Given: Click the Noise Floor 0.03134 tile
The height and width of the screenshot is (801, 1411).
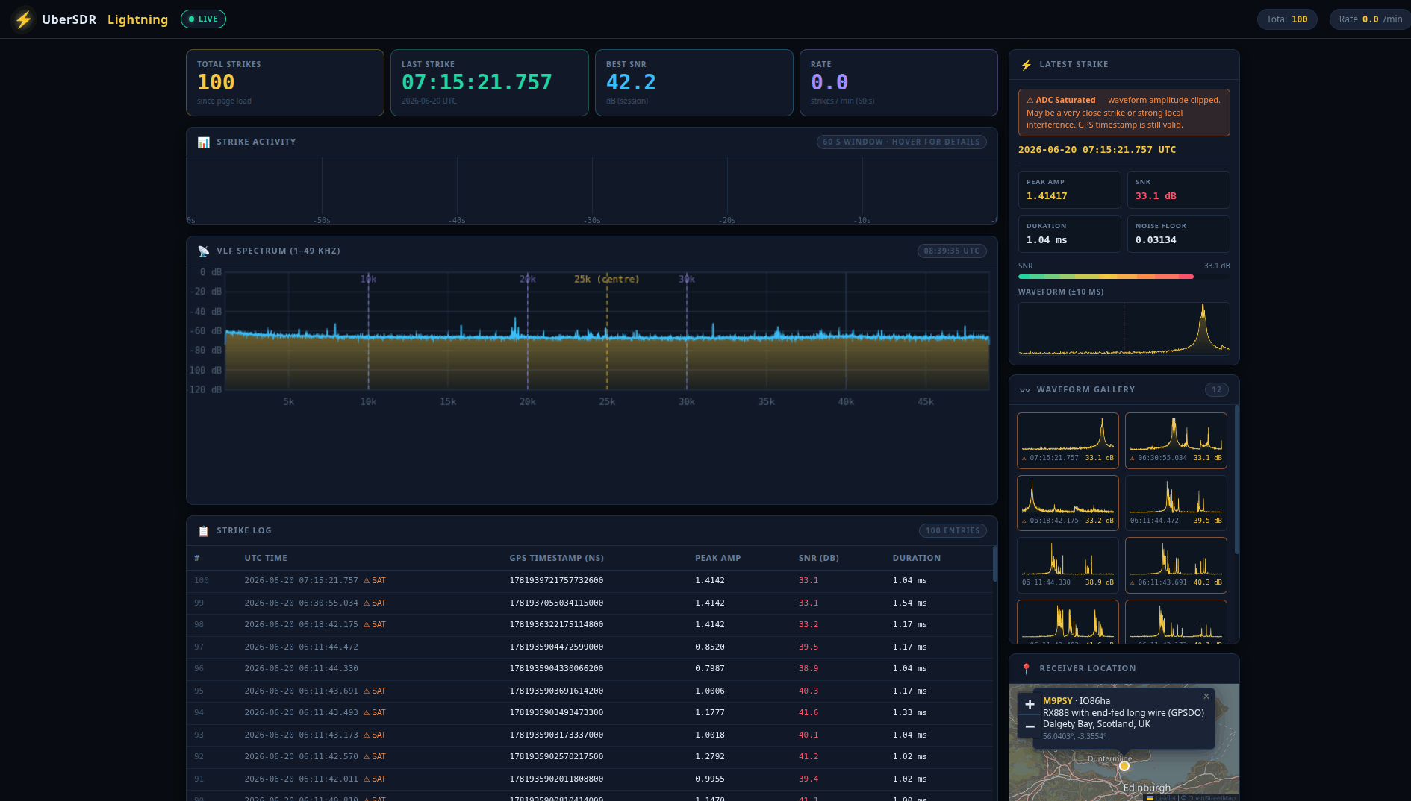Looking at the screenshot, I should click(x=1178, y=233).
